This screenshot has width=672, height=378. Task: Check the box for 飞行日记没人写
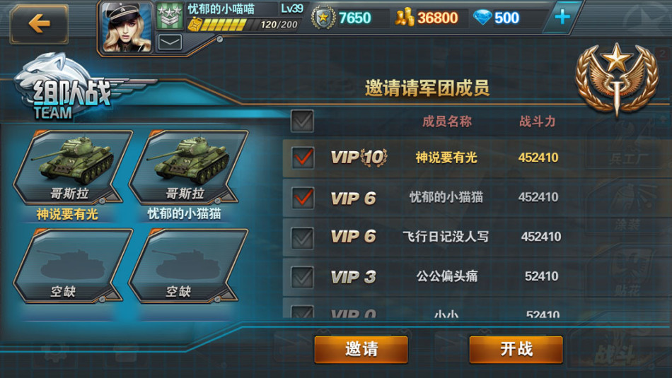[303, 237]
